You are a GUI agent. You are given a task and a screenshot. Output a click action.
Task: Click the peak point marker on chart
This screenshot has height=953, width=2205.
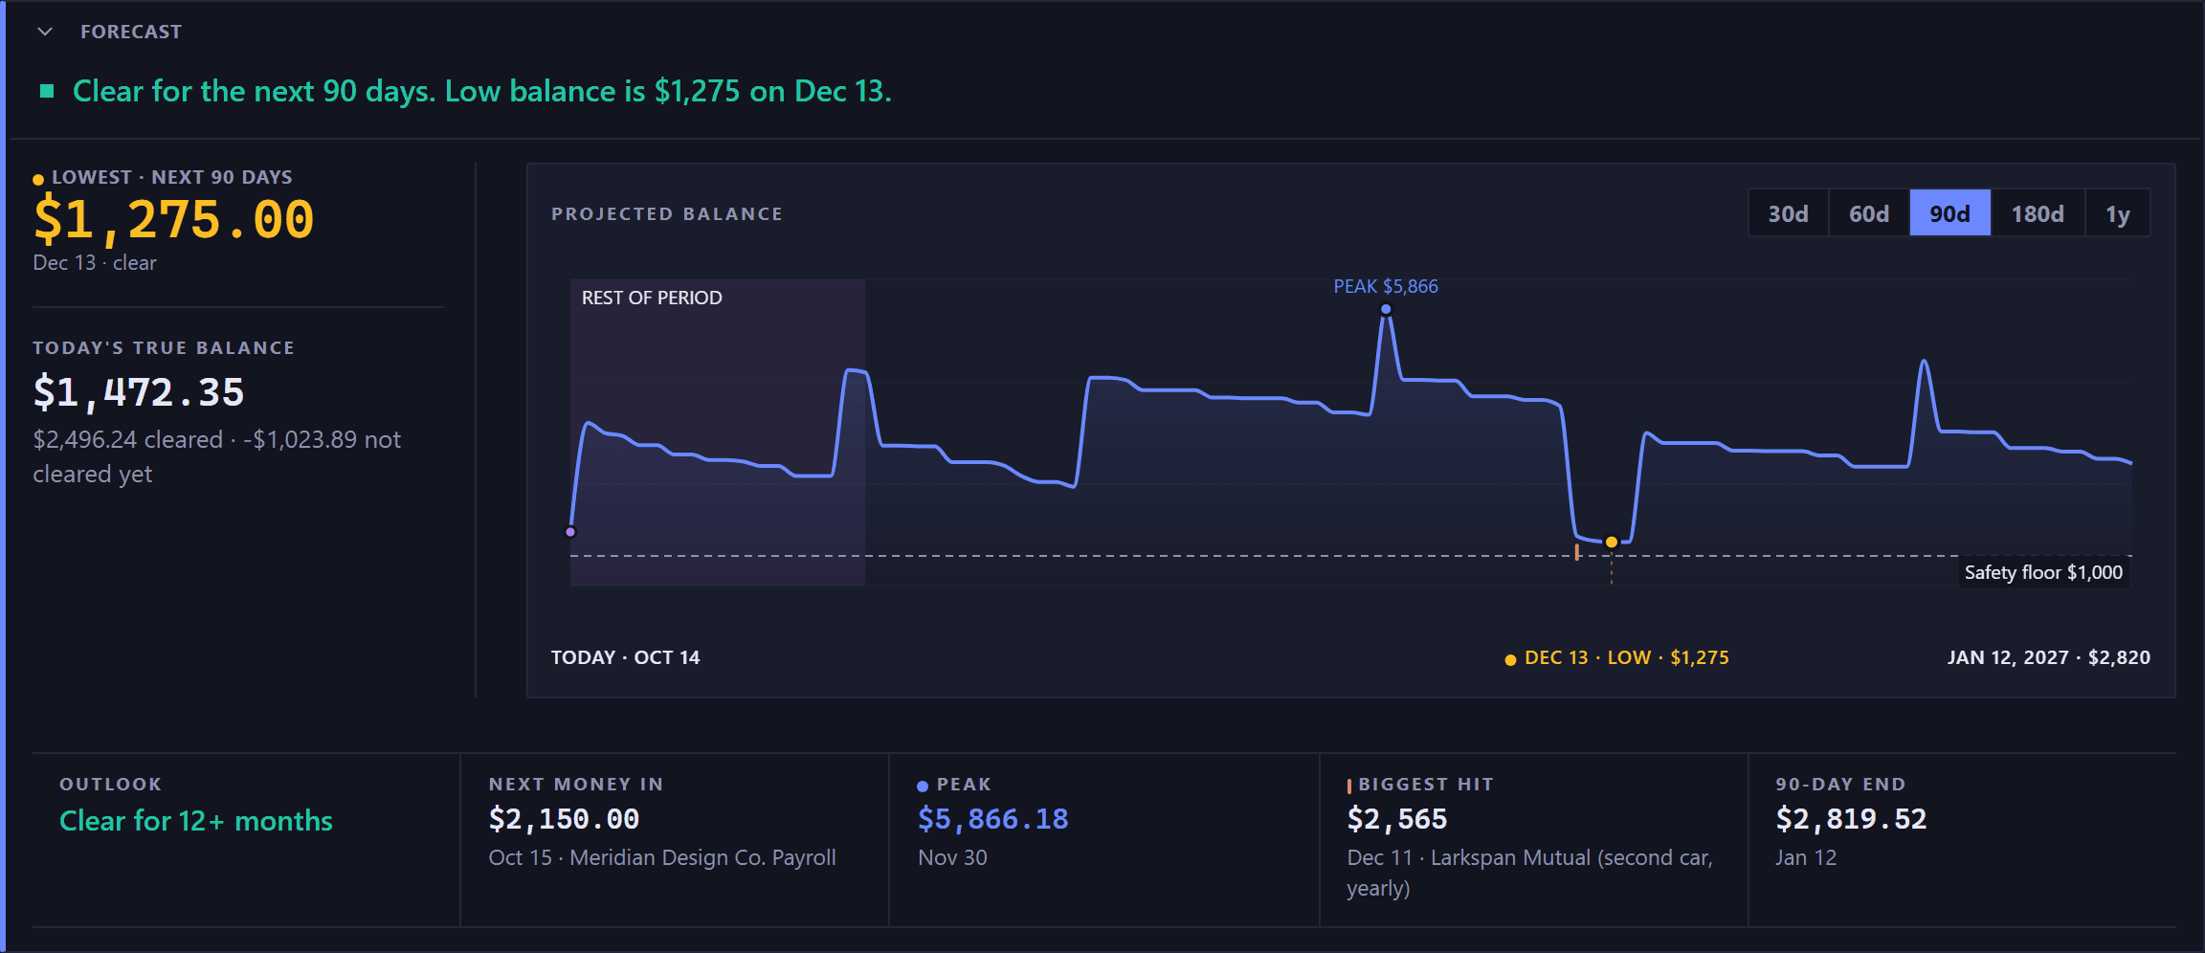pos(1386,309)
